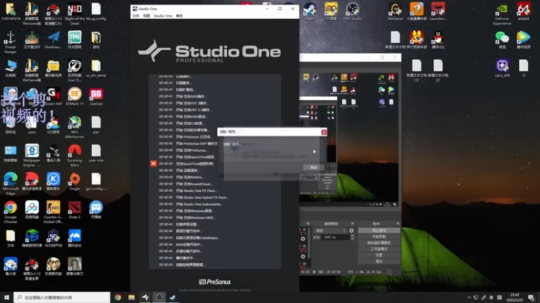Click the OBS transition duration field

(335, 238)
